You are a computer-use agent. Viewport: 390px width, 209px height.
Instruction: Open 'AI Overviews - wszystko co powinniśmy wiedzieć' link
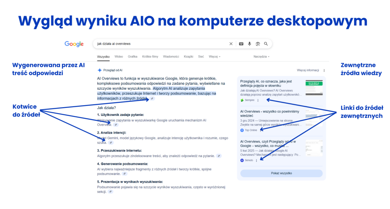(270, 114)
